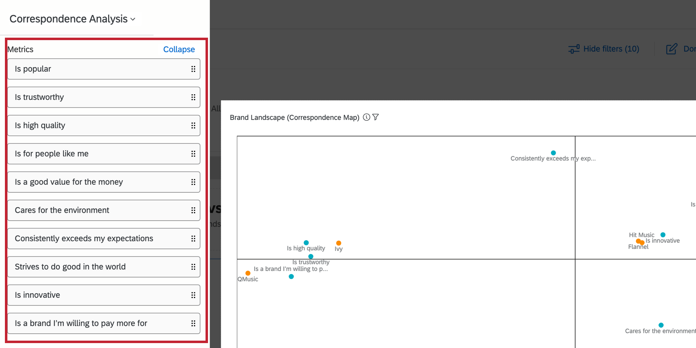Select the Is for people like me metric
696x348 pixels.
(x=104, y=154)
